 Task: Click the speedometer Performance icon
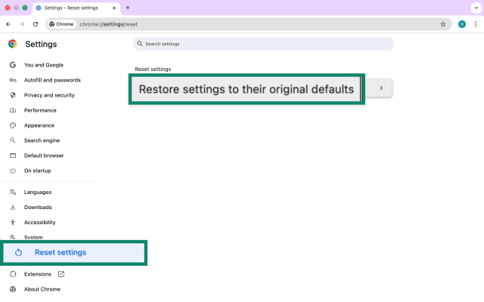pyautogui.click(x=13, y=110)
